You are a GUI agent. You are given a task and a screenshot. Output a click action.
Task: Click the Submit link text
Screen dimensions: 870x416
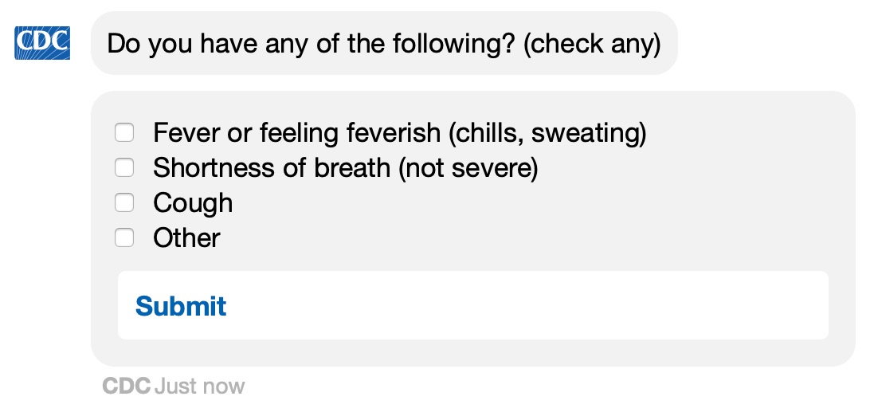181,305
